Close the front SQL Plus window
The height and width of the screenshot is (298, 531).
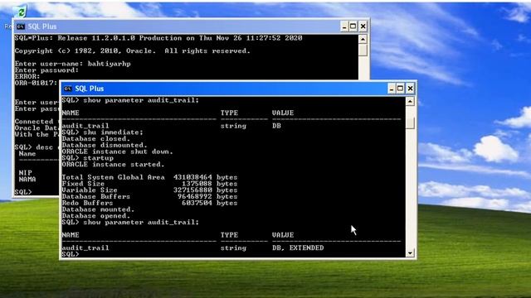pos(410,89)
